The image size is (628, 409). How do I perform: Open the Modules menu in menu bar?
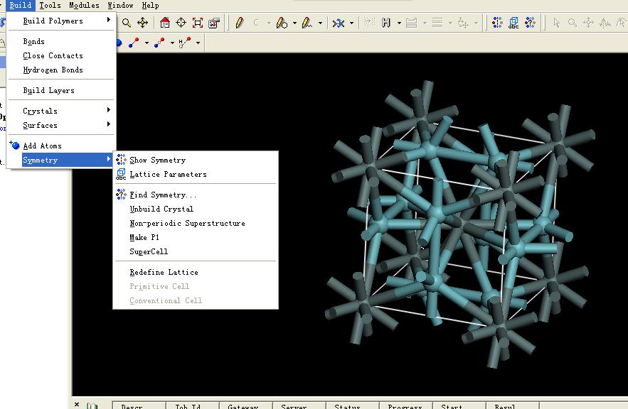click(x=84, y=5)
